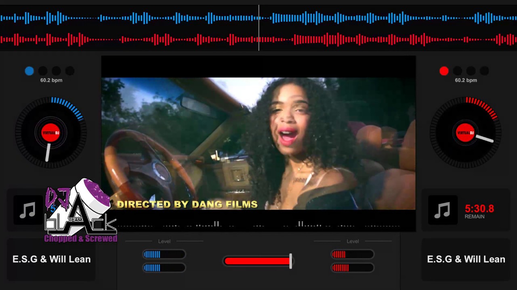Click the left deck "60.2 bpm" readout
Image resolution: width=517 pixels, height=290 pixels.
coord(51,80)
